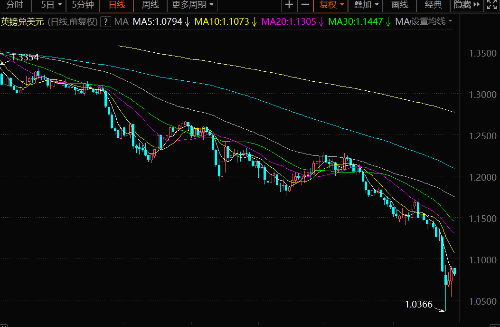Viewport: 500px width, 327px height.
Task: Open the 复权 adjustment dropdown
Action: point(331,5)
